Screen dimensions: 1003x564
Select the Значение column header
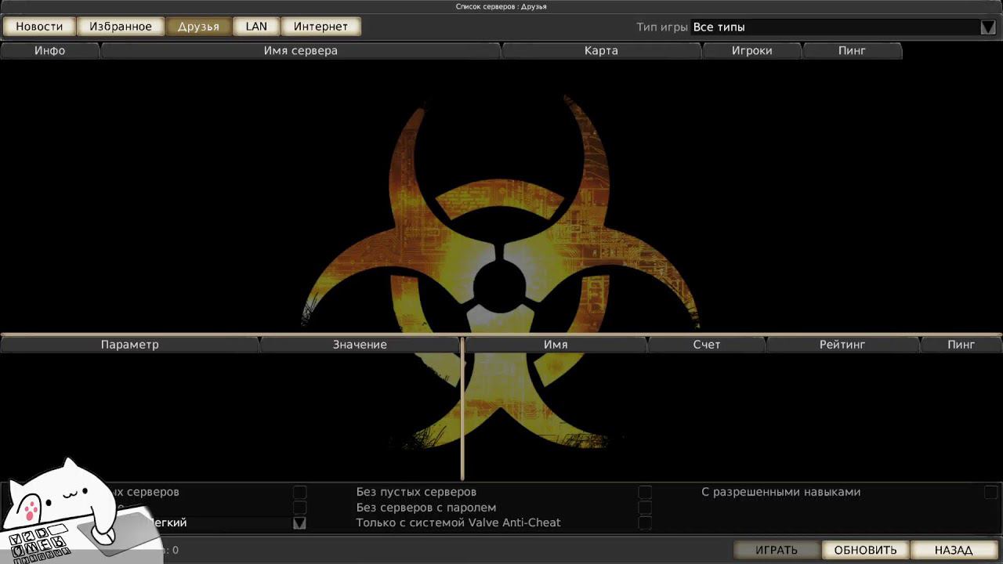click(360, 345)
